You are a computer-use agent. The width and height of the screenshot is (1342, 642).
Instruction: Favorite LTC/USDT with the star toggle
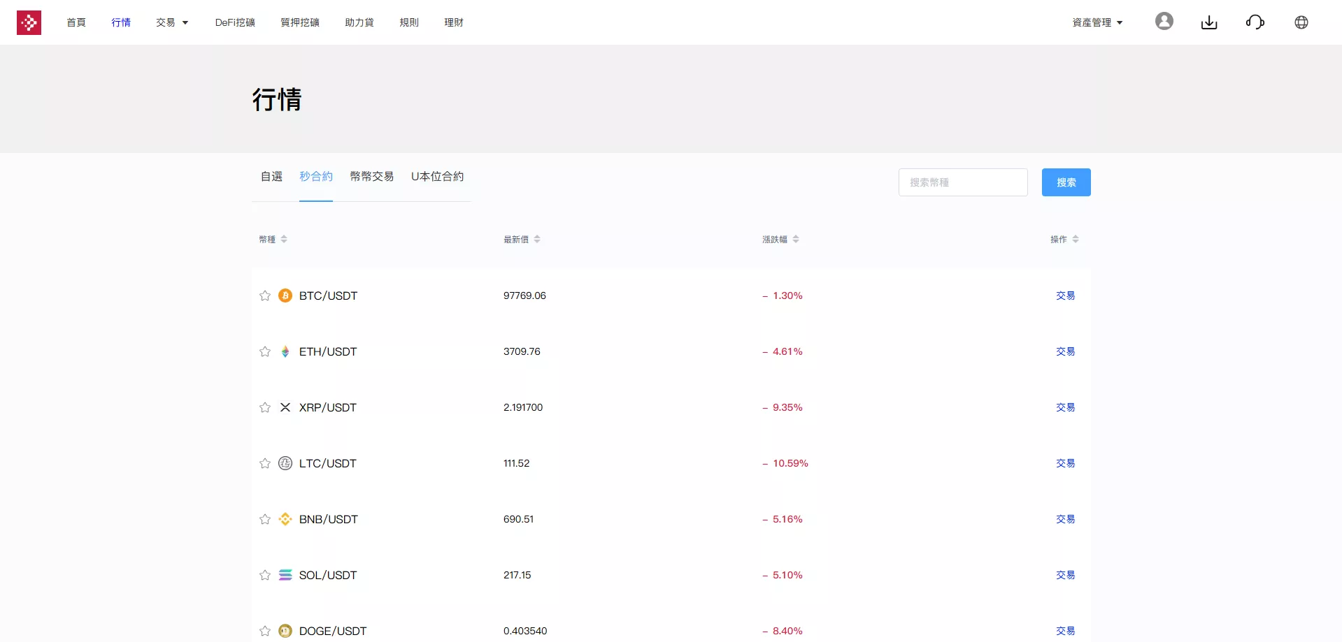(x=264, y=463)
